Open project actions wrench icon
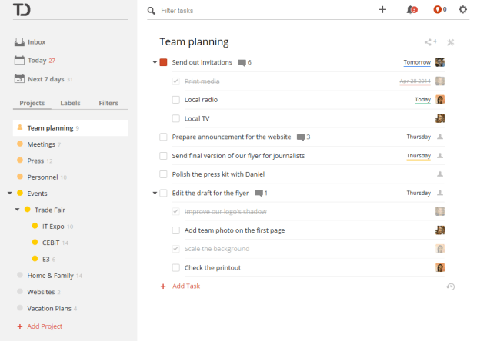Screen dimensions: 477x341 tap(451, 42)
